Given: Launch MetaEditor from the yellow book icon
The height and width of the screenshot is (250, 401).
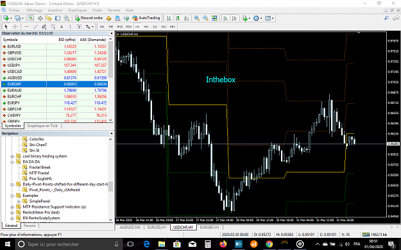Looking at the screenshot, I should coord(108,18).
